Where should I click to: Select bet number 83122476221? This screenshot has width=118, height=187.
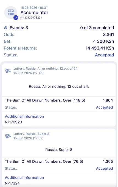click(31, 18)
